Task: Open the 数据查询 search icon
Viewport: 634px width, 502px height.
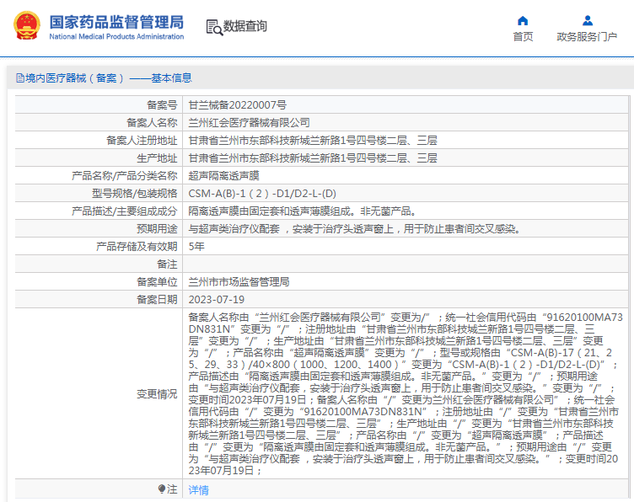Action: point(214,27)
